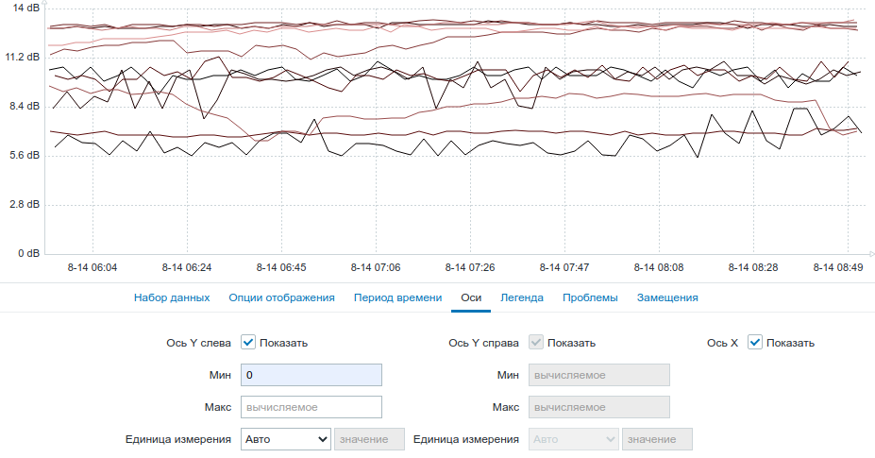This screenshot has height=458, width=875.
Task: Click the right axis Мин field
Action: tap(599, 375)
